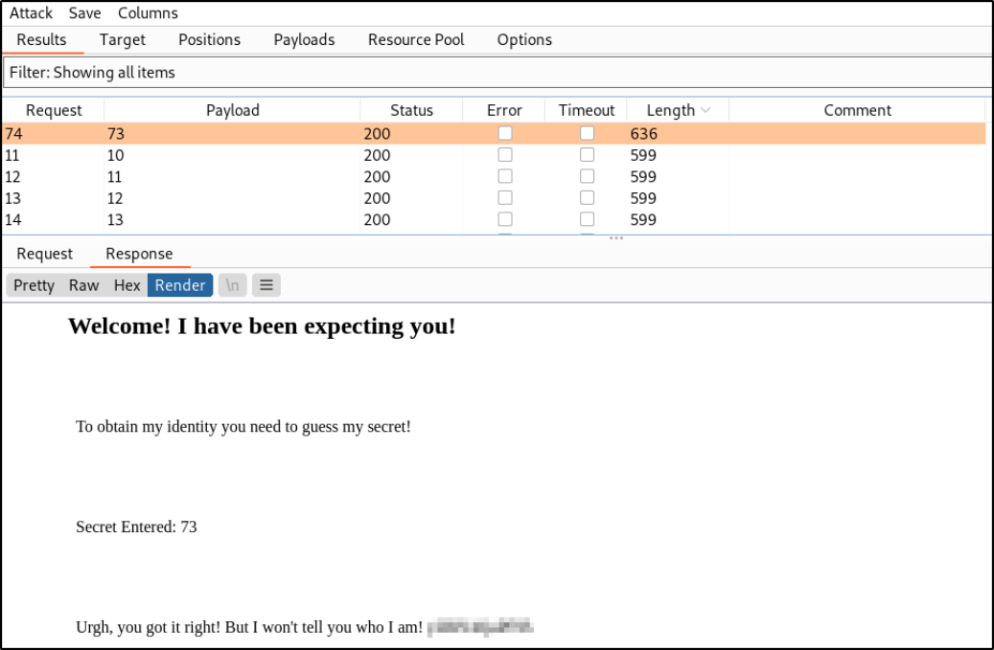Open the Attack menu
This screenshot has width=994, height=650.
pos(31,12)
